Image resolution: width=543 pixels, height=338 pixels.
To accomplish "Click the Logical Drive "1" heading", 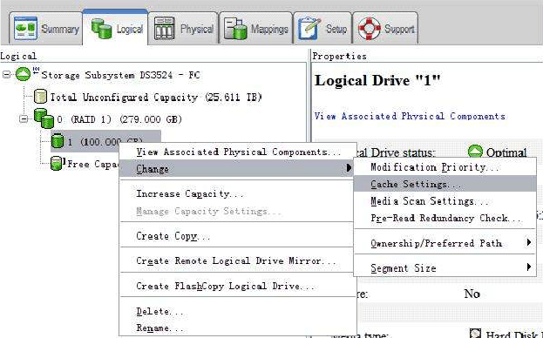I will [x=377, y=81].
